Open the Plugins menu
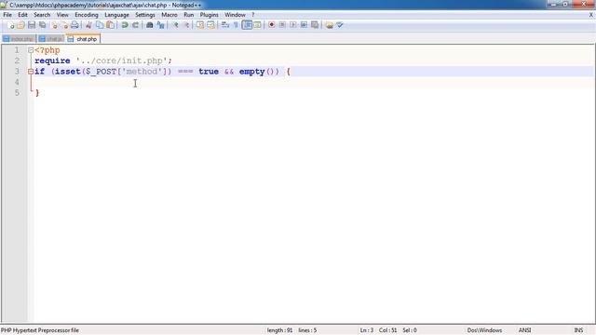The width and height of the screenshot is (596, 335). [x=209, y=15]
